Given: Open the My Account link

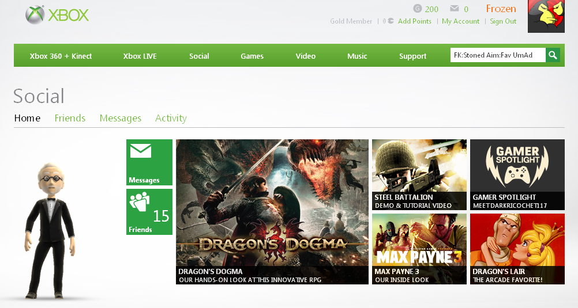Looking at the screenshot, I should 461,21.
